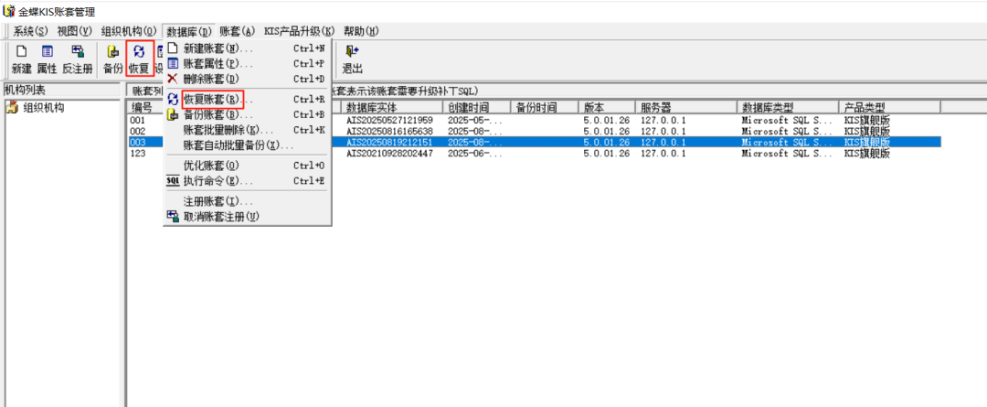Click creation date 2025-06-... in row 123
Image resolution: width=987 pixels, height=407 pixels.
click(475, 153)
